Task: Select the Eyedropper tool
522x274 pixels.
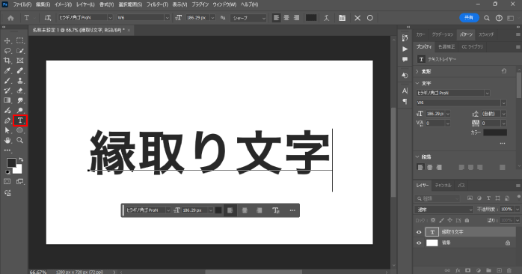Action: pos(7,70)
